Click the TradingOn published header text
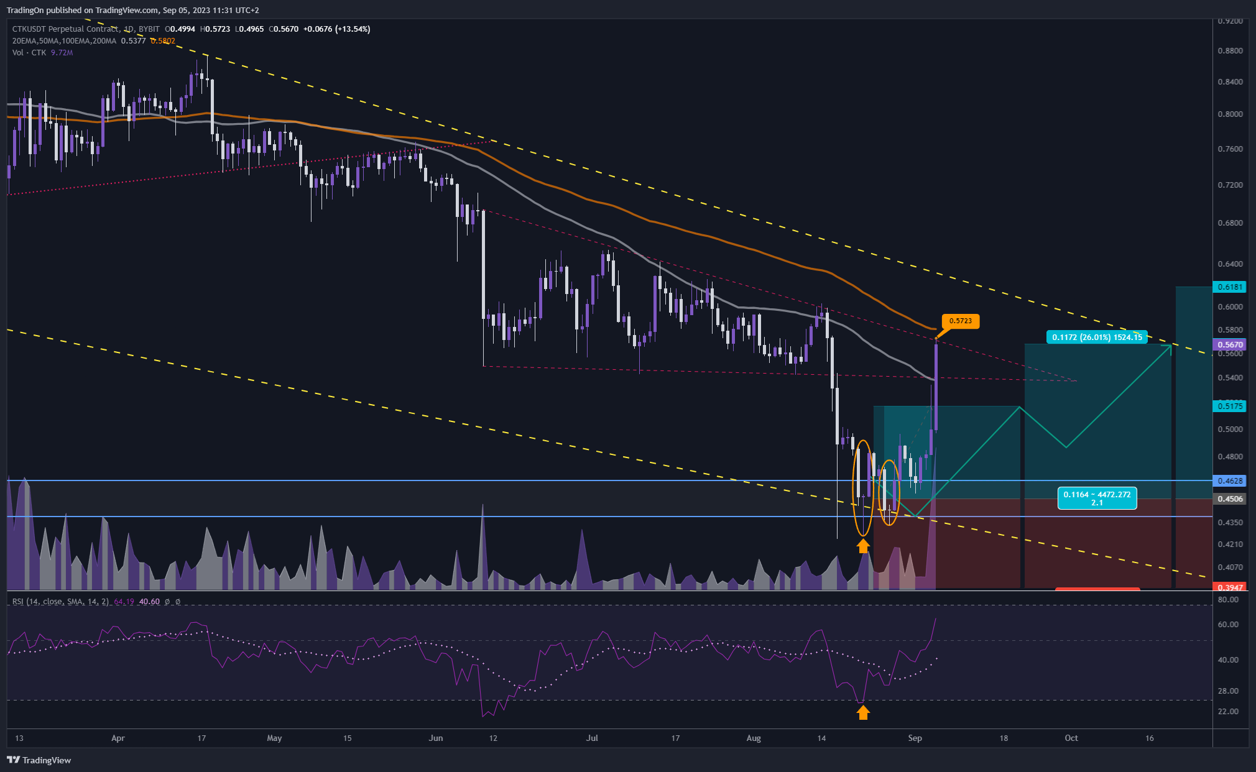This screenshot has width=1256, height=772. click(x=132, y=10)
